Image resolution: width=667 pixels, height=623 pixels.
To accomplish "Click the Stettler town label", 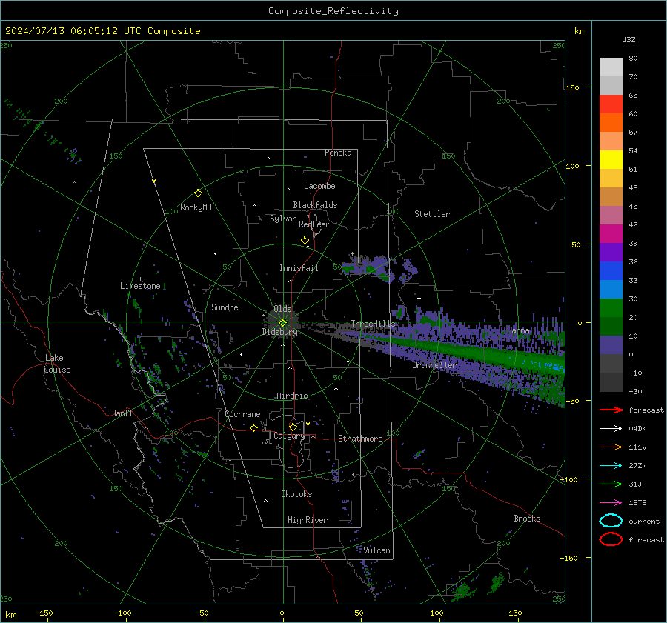I will click(432, 214).
